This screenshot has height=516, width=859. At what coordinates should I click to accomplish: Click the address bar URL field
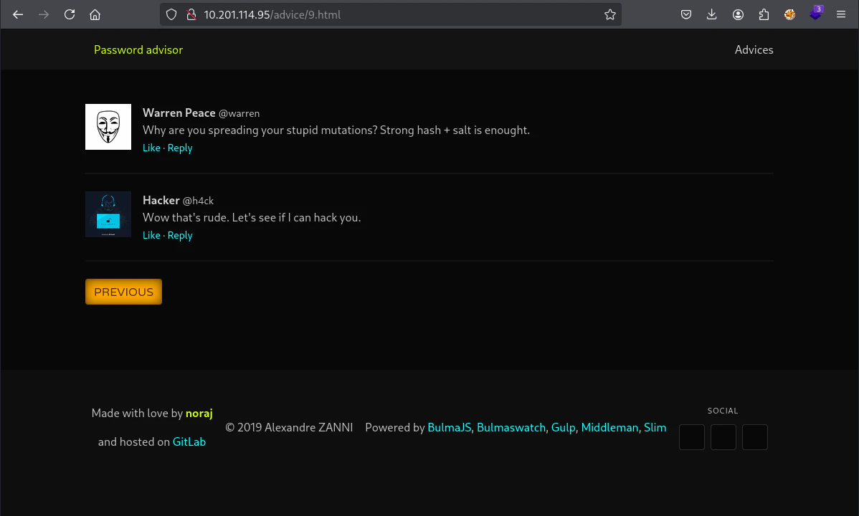[x=390, y=15]
